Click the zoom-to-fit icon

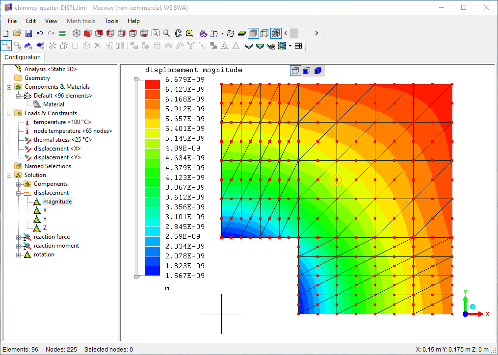click(156, 33)
